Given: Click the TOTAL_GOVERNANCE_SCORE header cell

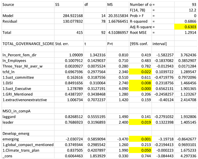Looking at the screenshot, I should click(x=28, y=44).
